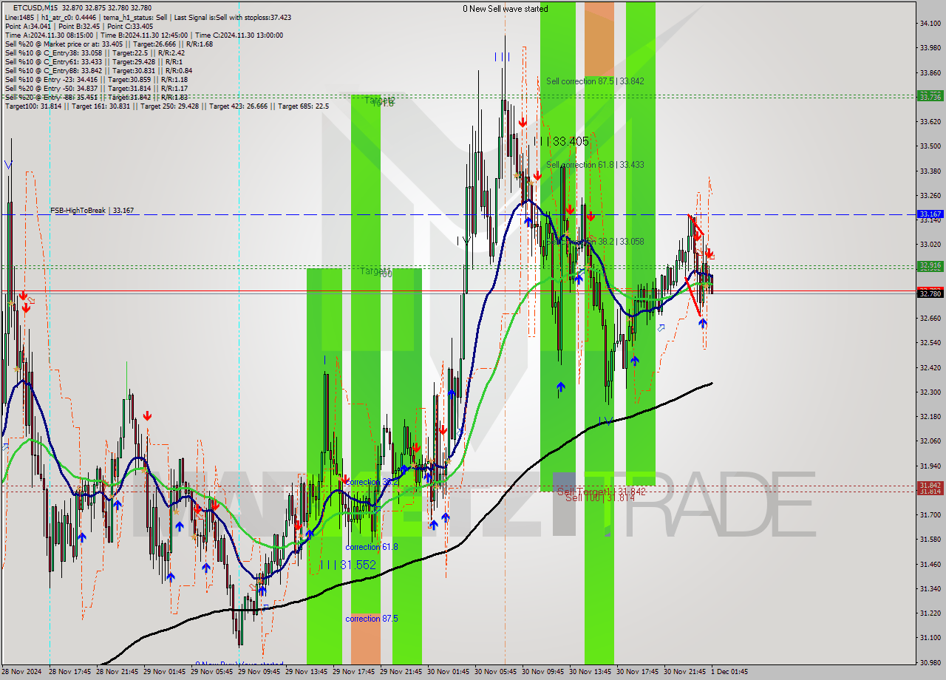
Task: Select the blue 'correction 87.5' label
Action: tap(372, 619)
